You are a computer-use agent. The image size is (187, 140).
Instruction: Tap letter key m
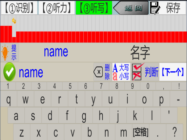(x=124, y=132)
